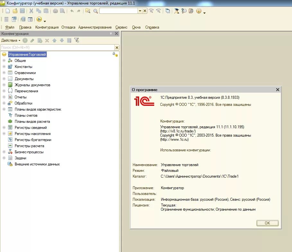Start debugging with the play icon
This screenshot has width=292, height=252.
coord(39,19)
